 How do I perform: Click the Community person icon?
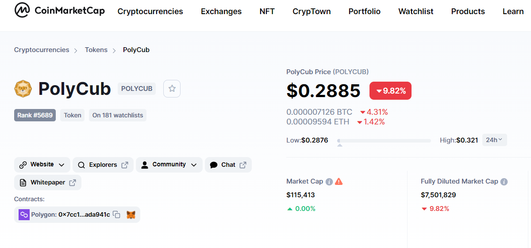pyautogui.click(x=145, y=165)
